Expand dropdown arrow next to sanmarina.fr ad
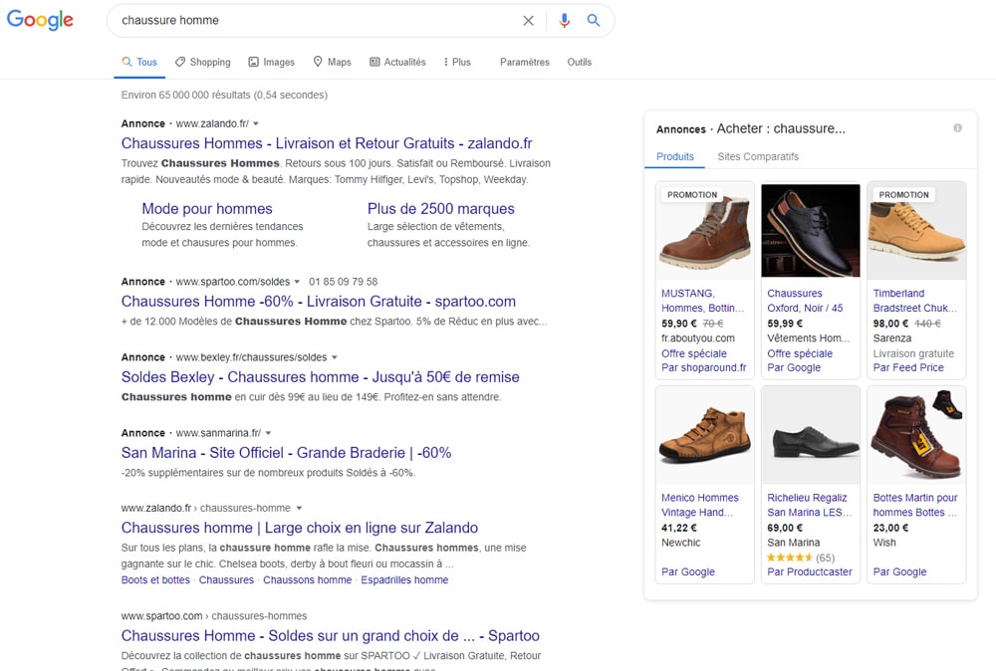This screenshot has width=996, height=671. (268, 433)
